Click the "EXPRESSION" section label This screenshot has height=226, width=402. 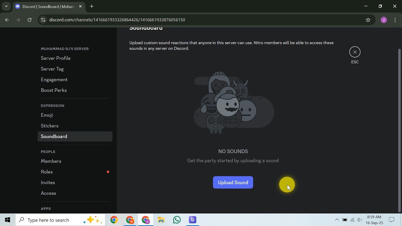52,106
